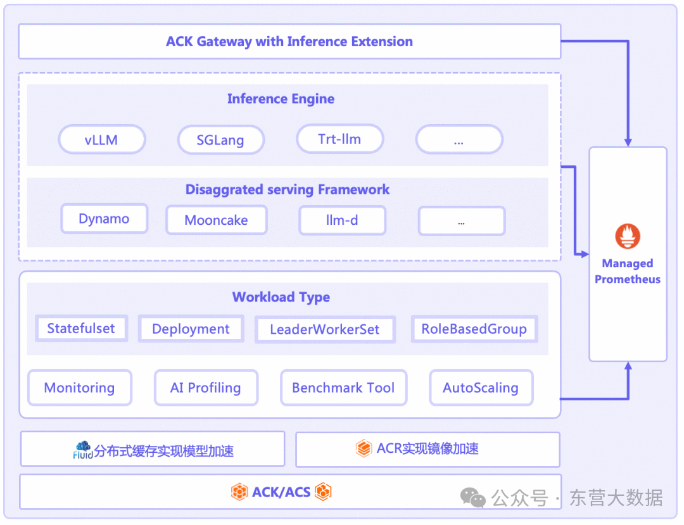Select the LeaderWorkerSet workload box
Viewport: 684px width, 525px height.
point(325,330)
